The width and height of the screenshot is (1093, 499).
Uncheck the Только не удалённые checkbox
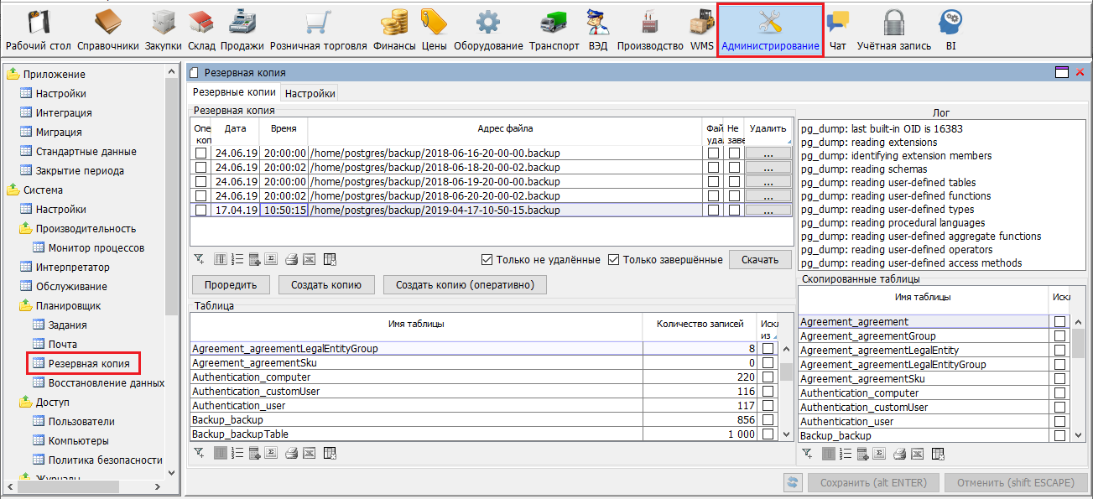click(x=487, y=259)
